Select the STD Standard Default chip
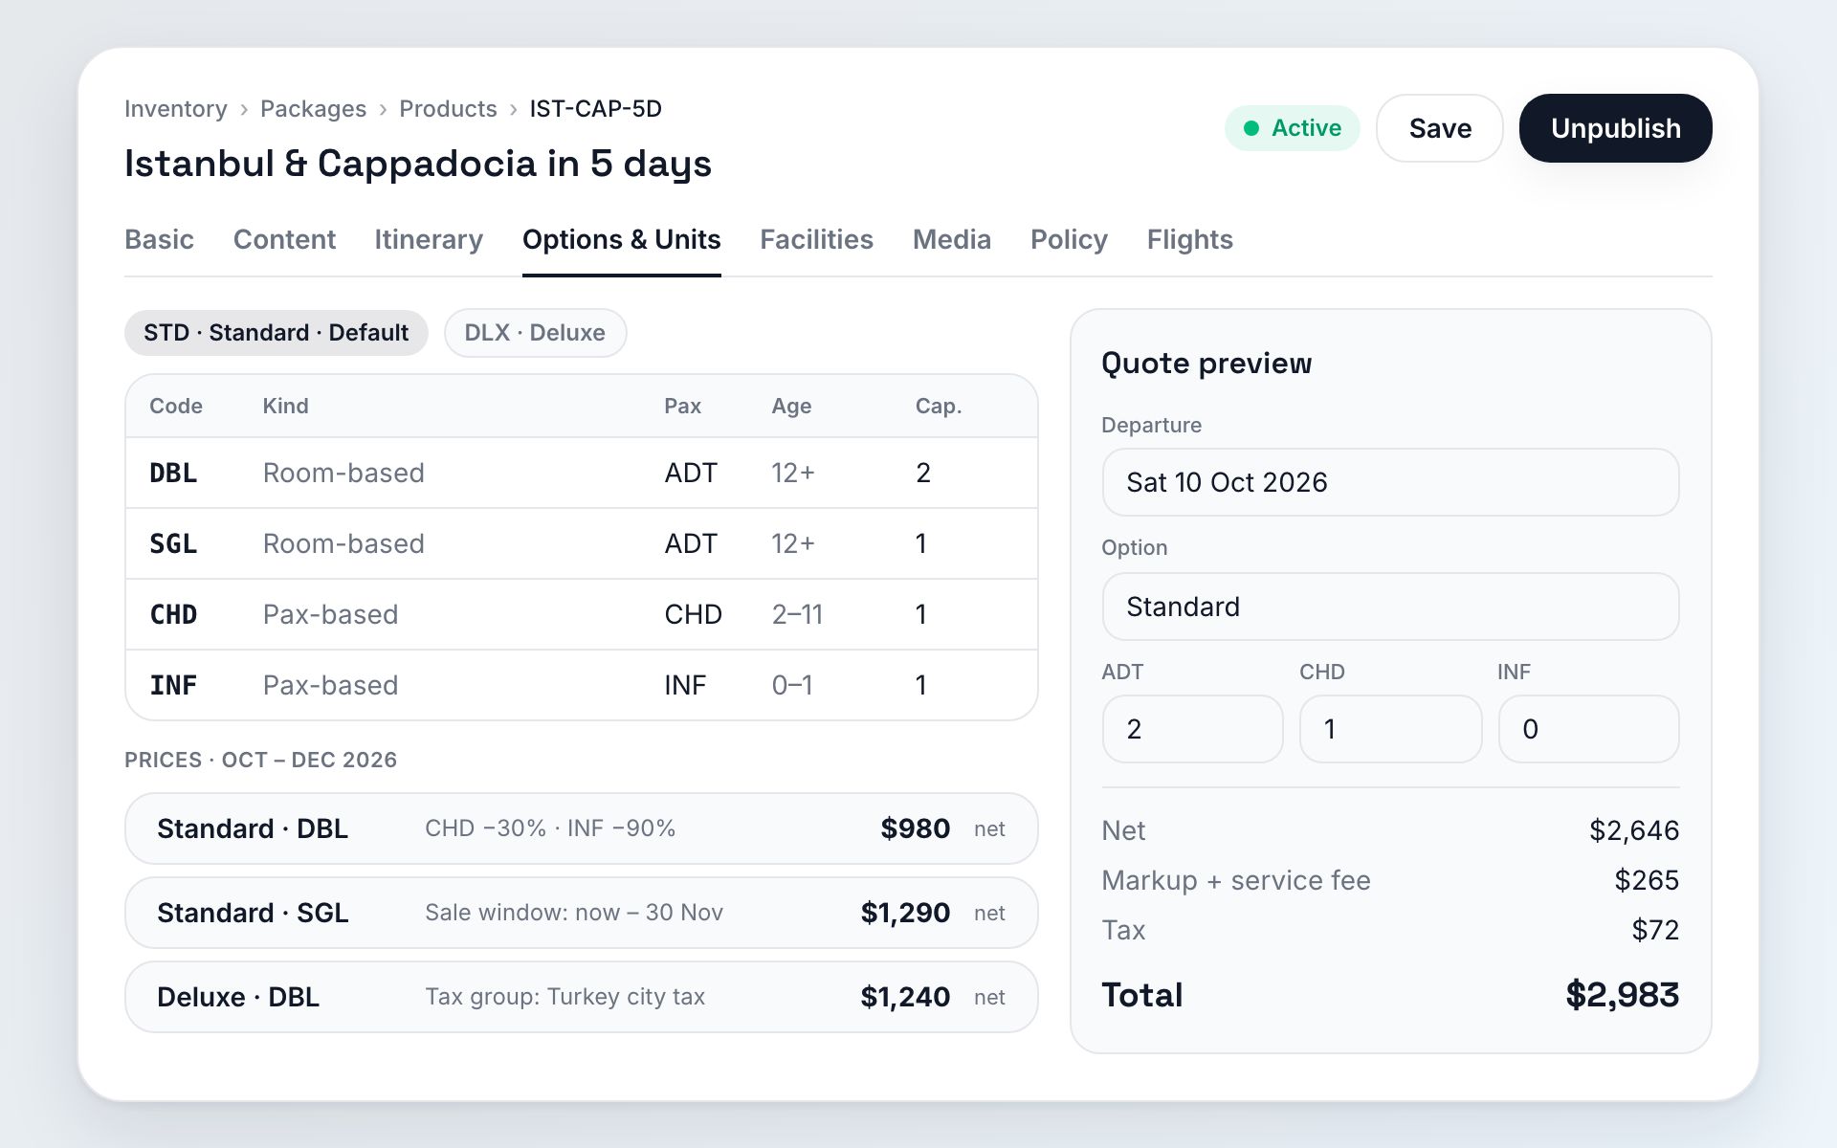This screenshot has width=1837, height=1148. [x=276, y=333]
